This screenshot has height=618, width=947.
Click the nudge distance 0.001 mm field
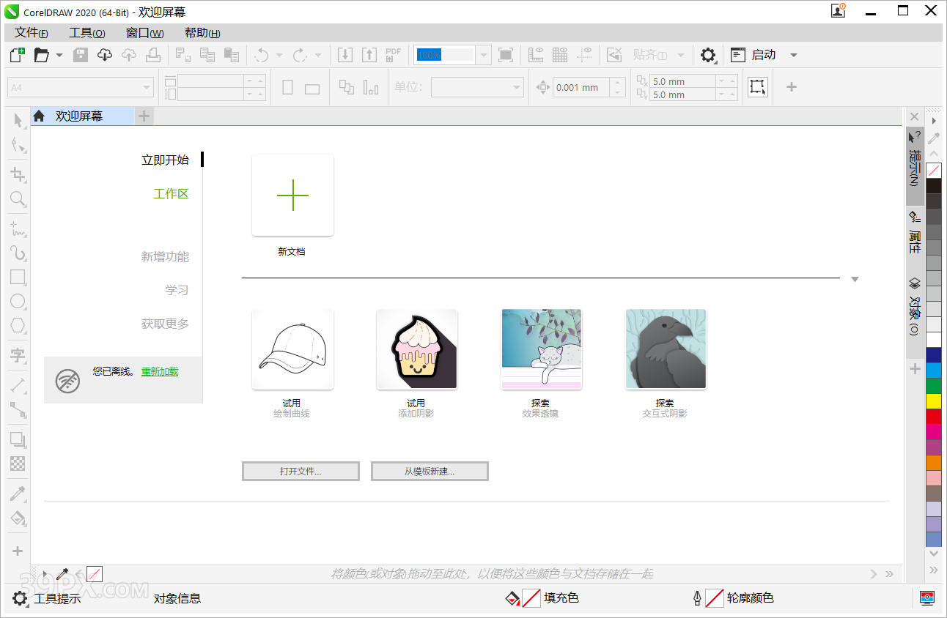pos(581,87)
